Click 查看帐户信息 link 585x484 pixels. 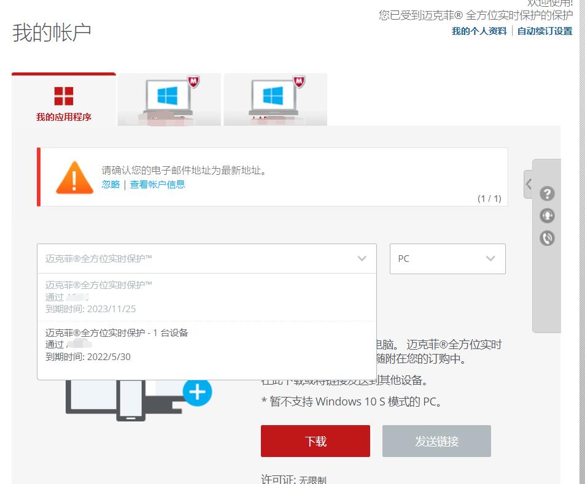click(157, 184)
